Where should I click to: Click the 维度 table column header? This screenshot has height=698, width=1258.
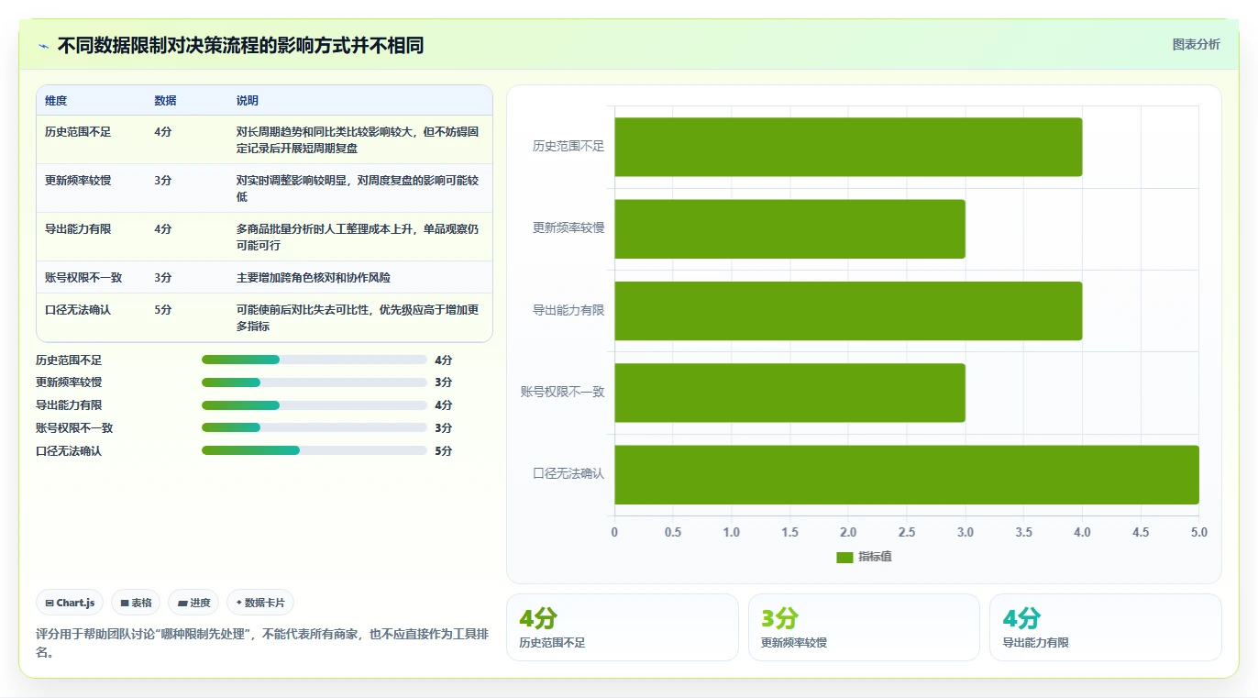[56, 101]
